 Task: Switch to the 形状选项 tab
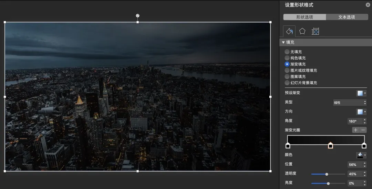304,17
